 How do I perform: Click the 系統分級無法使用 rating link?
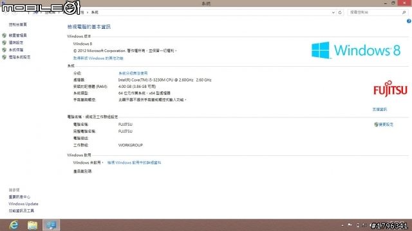click(133, 73)
